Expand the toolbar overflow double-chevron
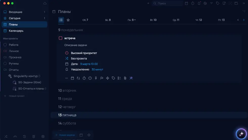 tap(244, 3)
